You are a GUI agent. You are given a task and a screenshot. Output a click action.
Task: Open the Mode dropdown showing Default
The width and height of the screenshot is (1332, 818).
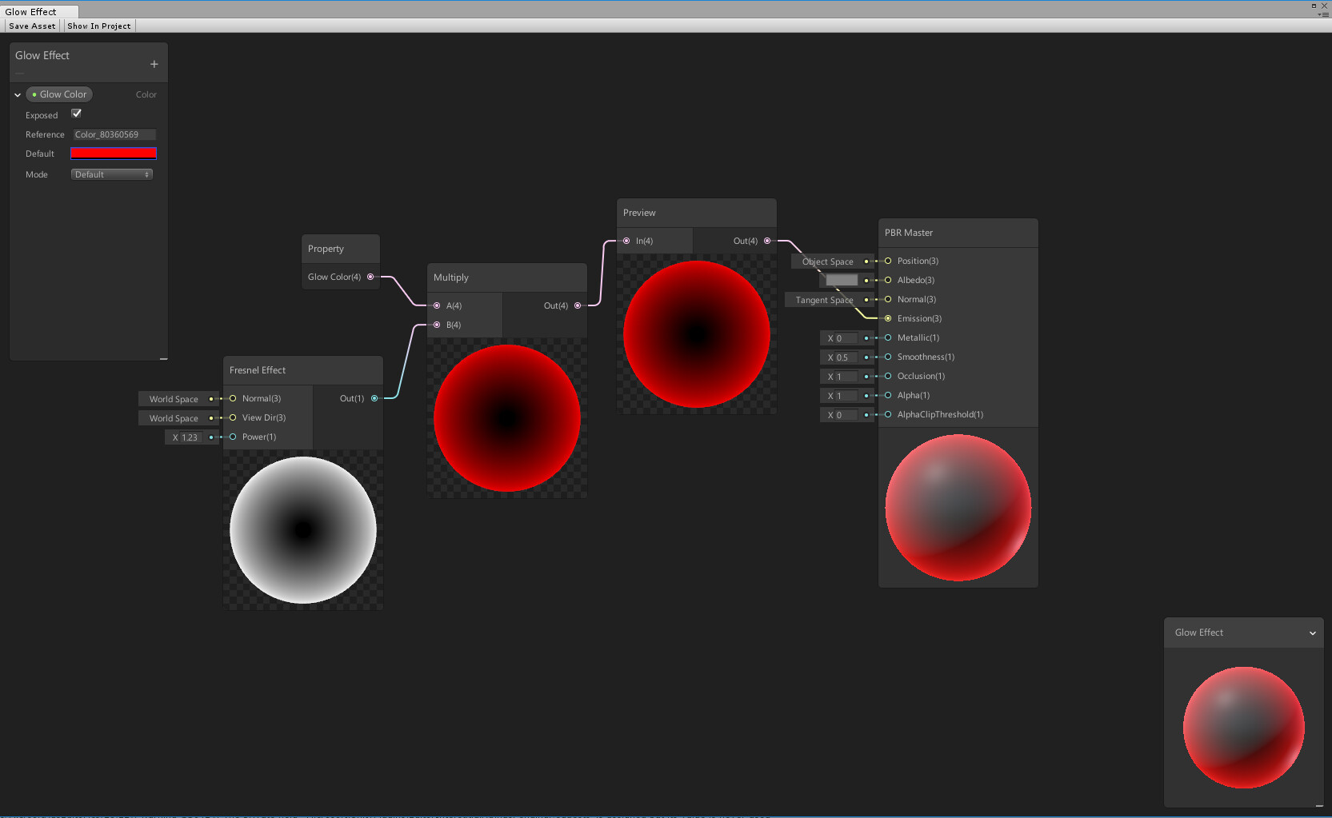pyautogui.click(x=111, y=174)
